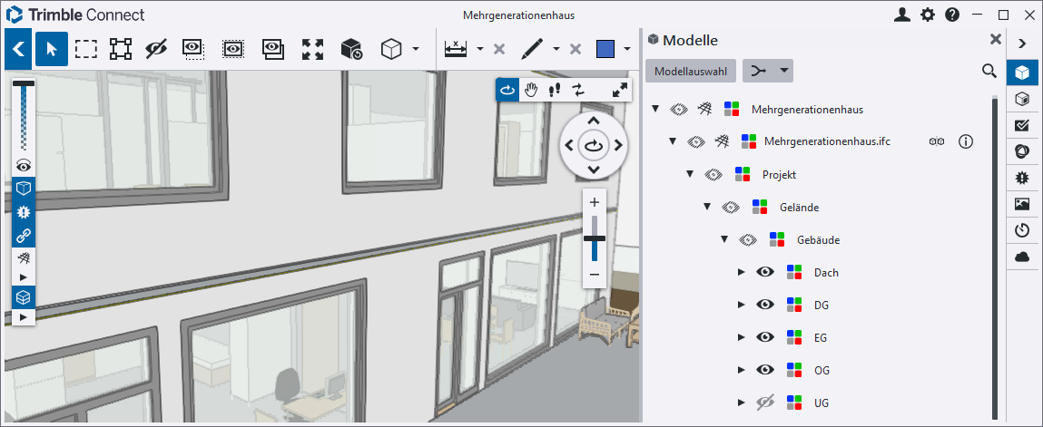Screen dimensions: 1043x427
Task: Click the back arrow button
Action: pos(18,49)
